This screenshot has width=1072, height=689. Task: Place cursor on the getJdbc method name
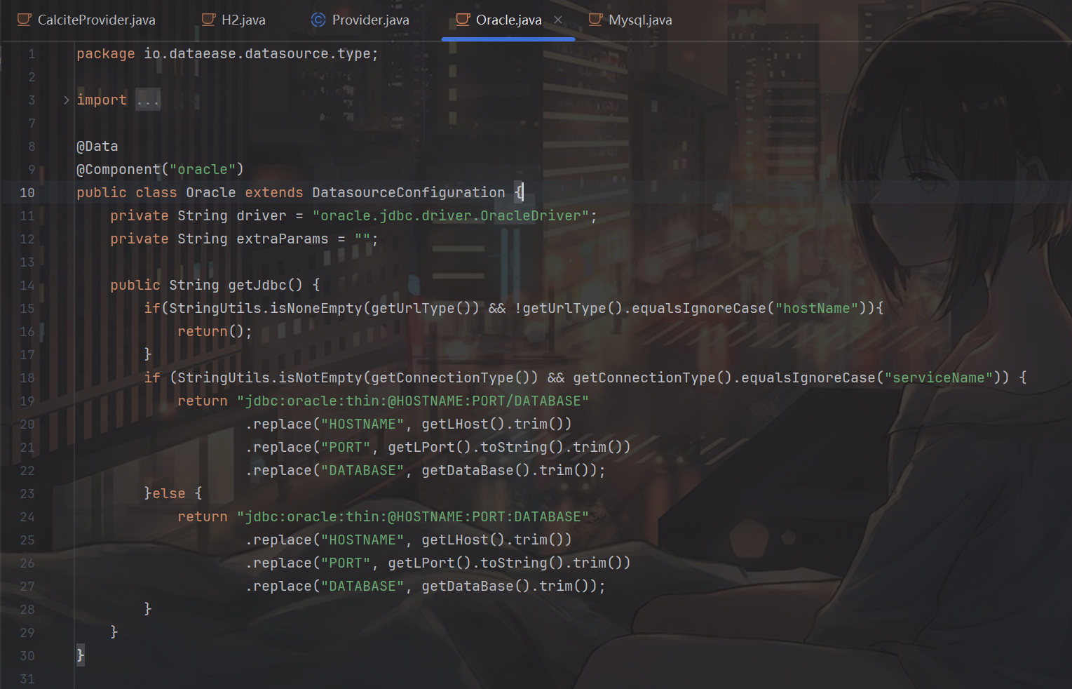point(257,286)
